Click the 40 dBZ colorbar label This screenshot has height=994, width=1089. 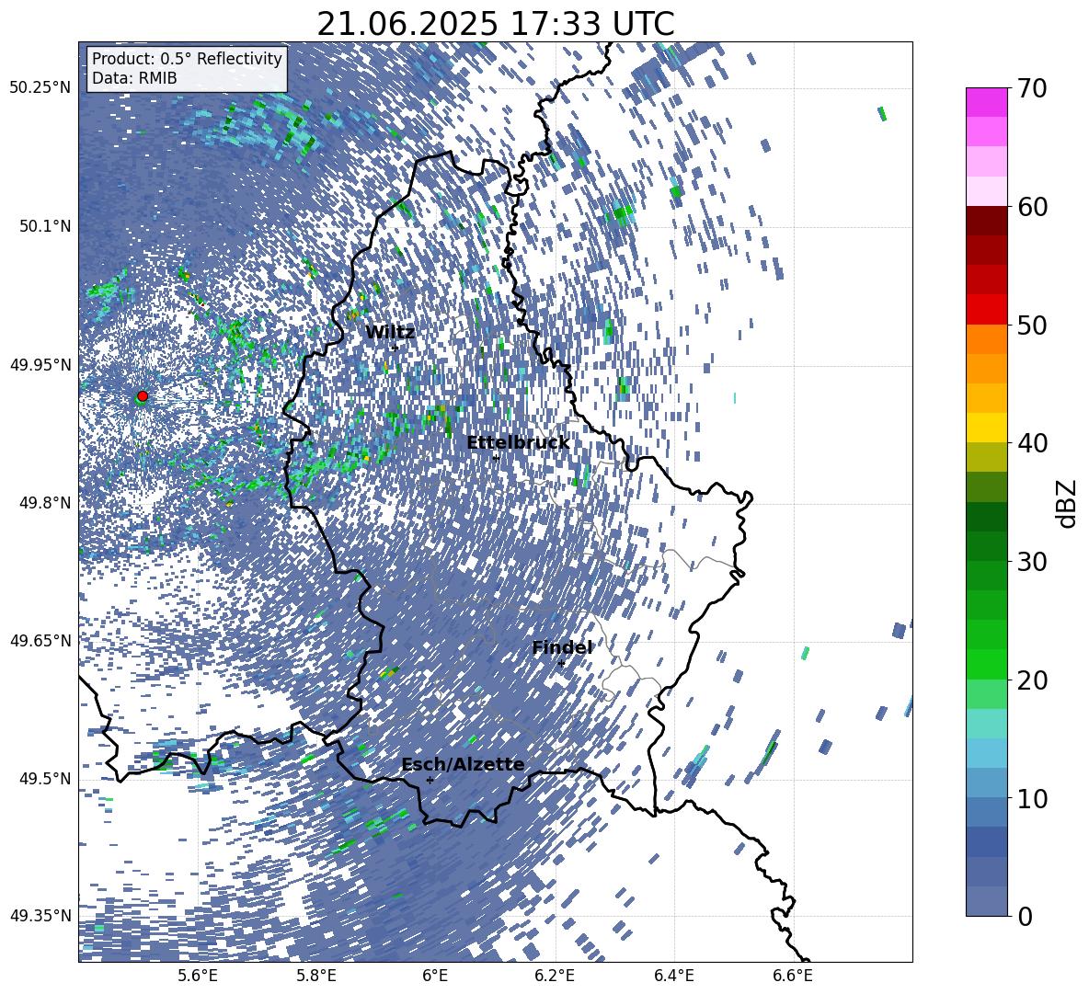point(1032,443)
